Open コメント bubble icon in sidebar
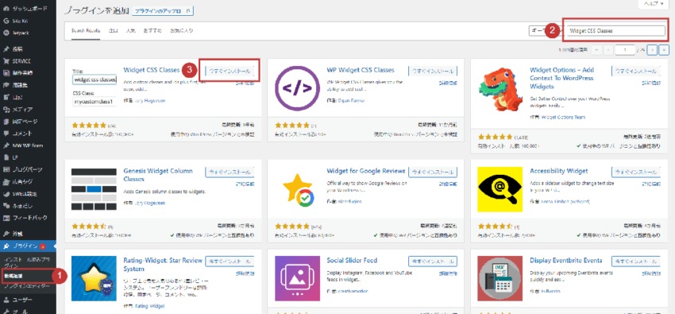The height and width of the screenshot is (314, 675). [6, 134]
